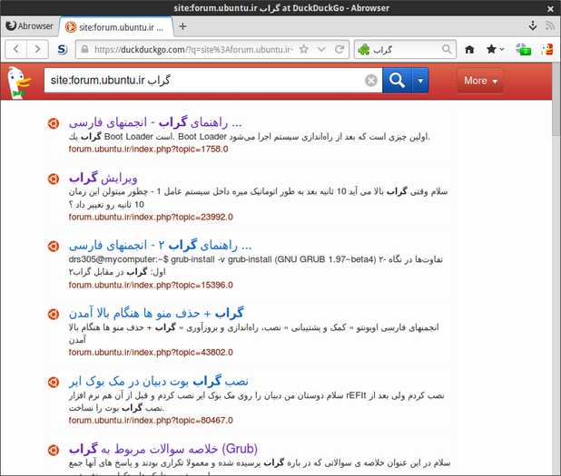Reload the page with the refresh icon

pos(340,49)
